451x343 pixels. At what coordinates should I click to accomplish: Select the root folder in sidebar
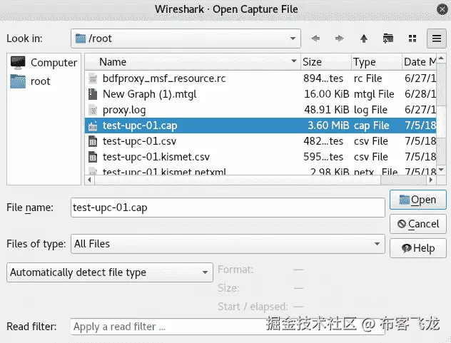(x=18, y=81)
